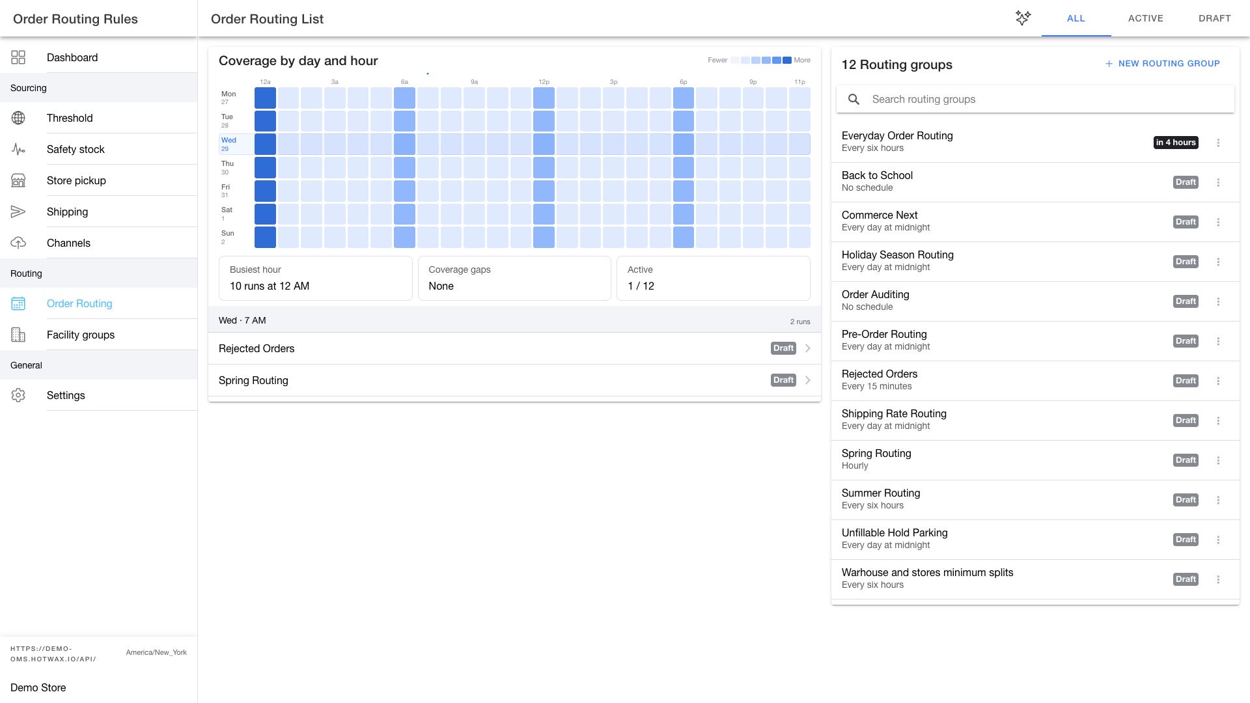This screenshot has height=703, width=1250.
Task: Open options menu for Back to School
Action: [1218, 182]
